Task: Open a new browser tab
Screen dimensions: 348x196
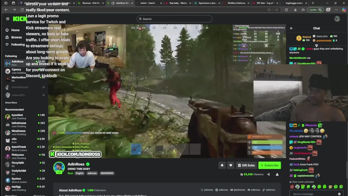Action: point(313,3)
